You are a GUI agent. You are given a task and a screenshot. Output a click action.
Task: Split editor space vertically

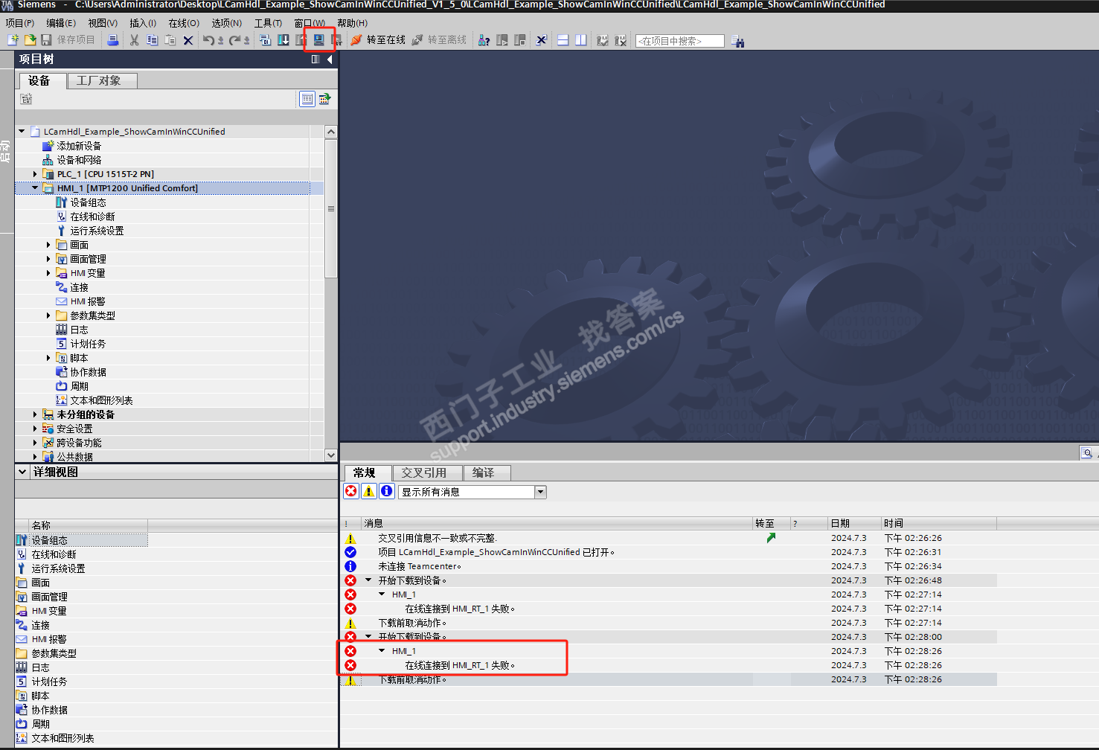click(x=581, y=40)
